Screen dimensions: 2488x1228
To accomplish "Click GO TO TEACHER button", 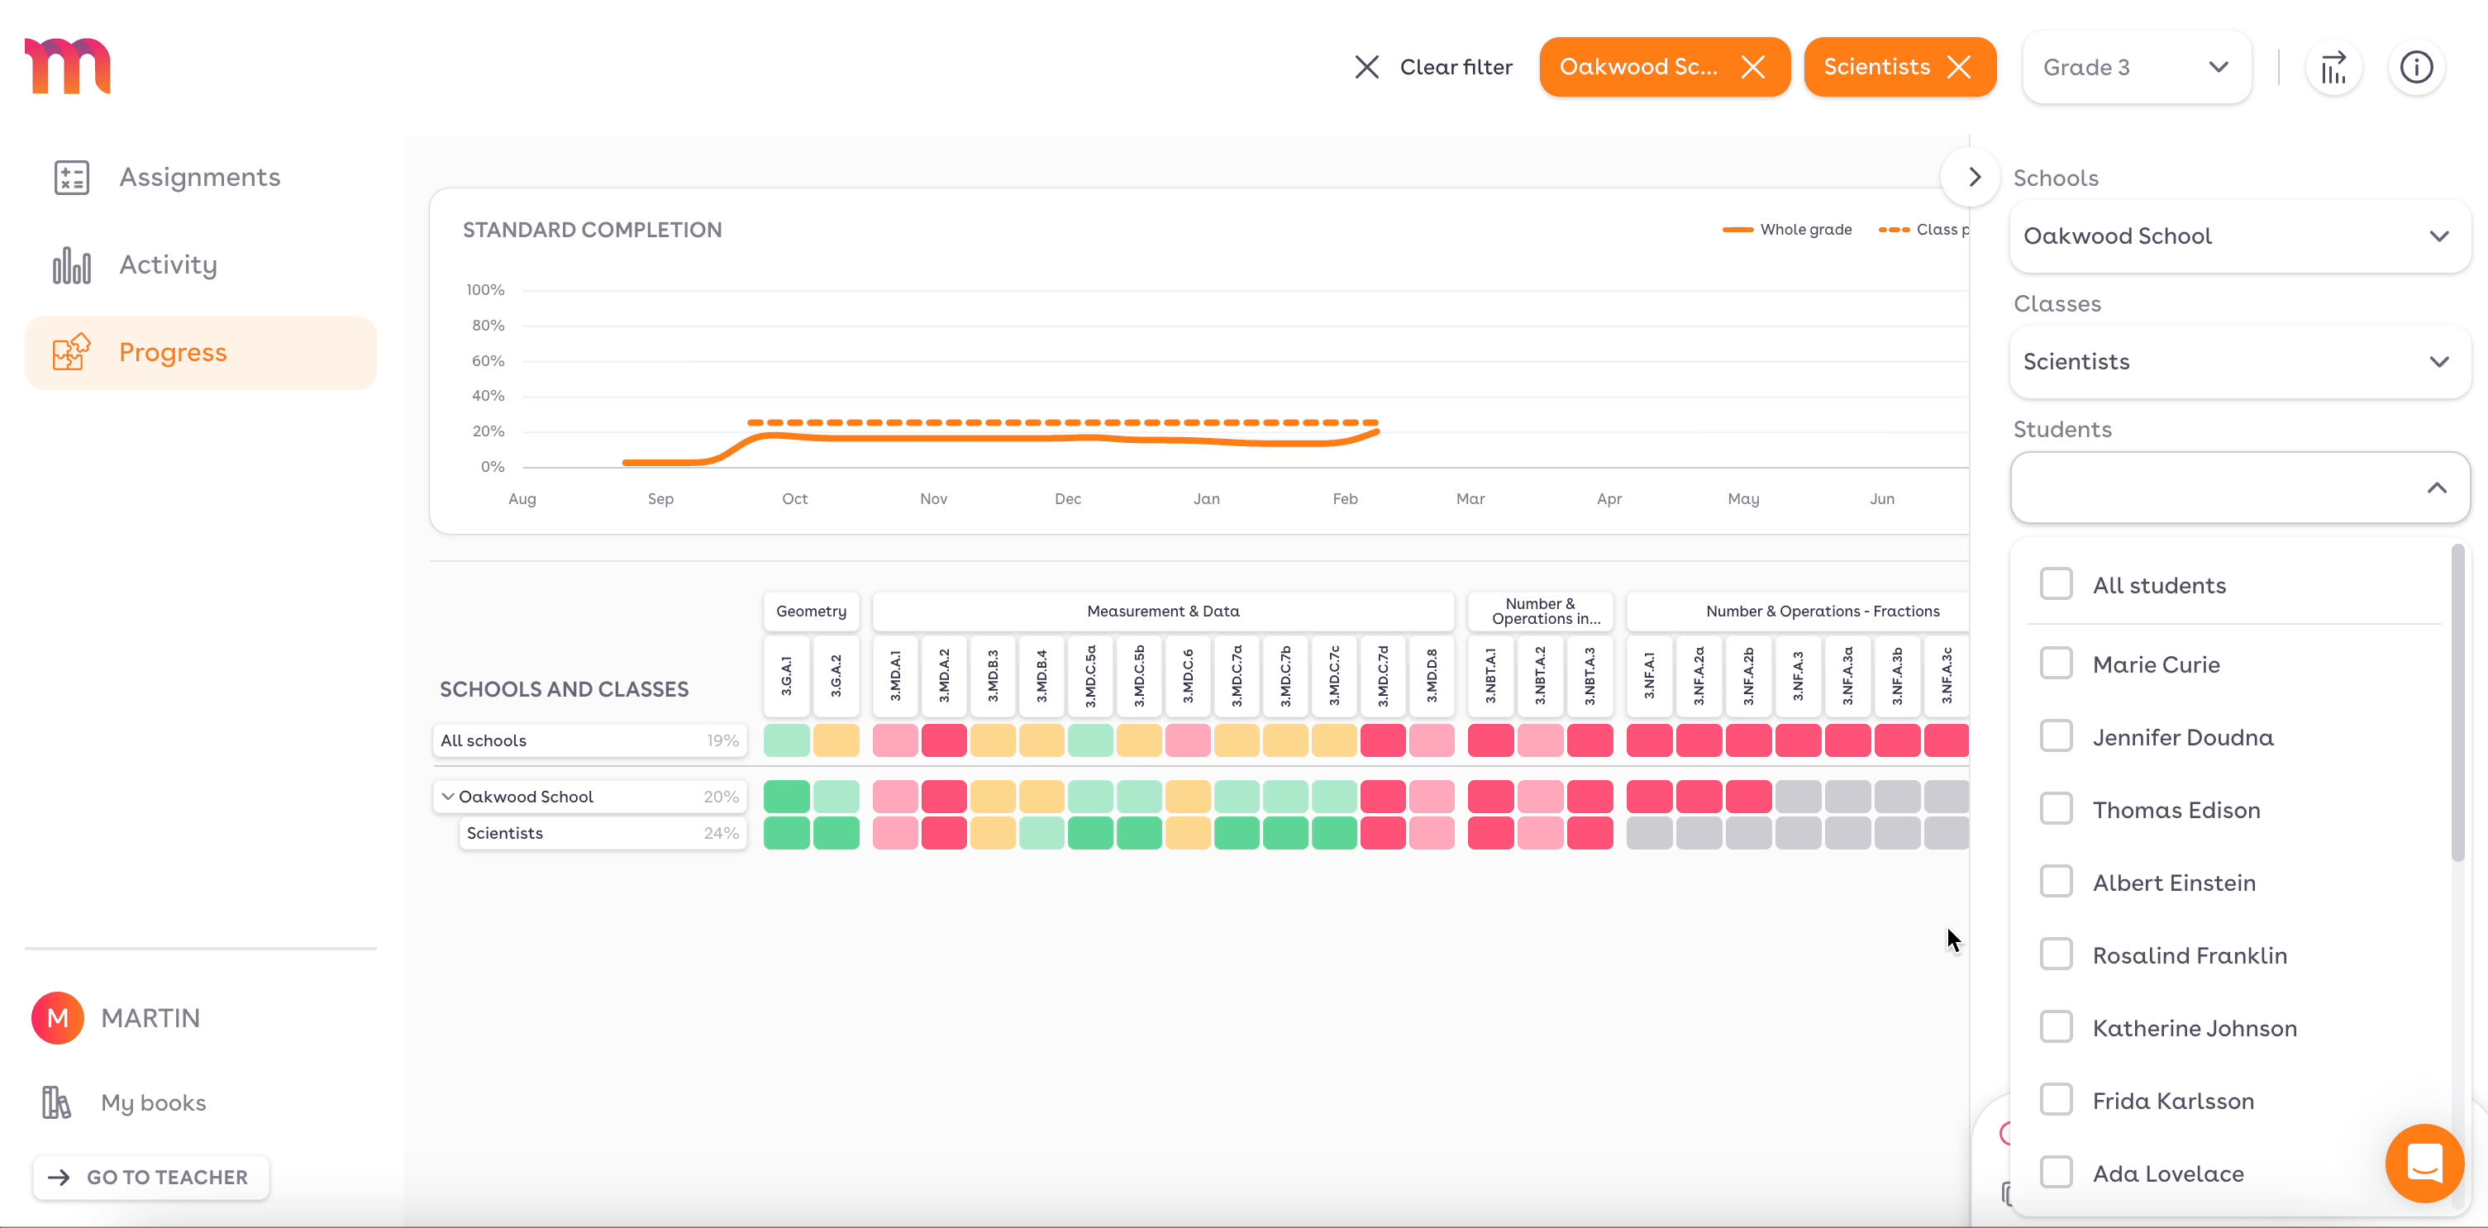I will 150,1178.
